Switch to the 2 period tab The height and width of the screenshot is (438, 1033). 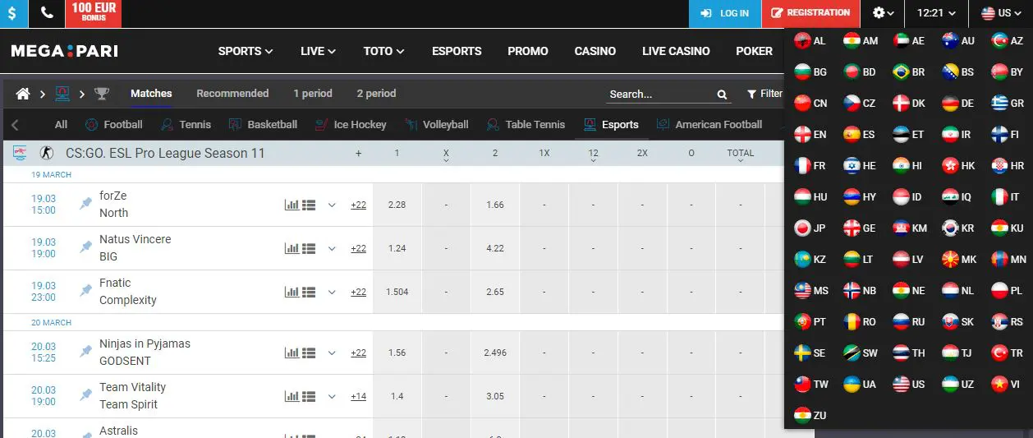click(376, 94)
